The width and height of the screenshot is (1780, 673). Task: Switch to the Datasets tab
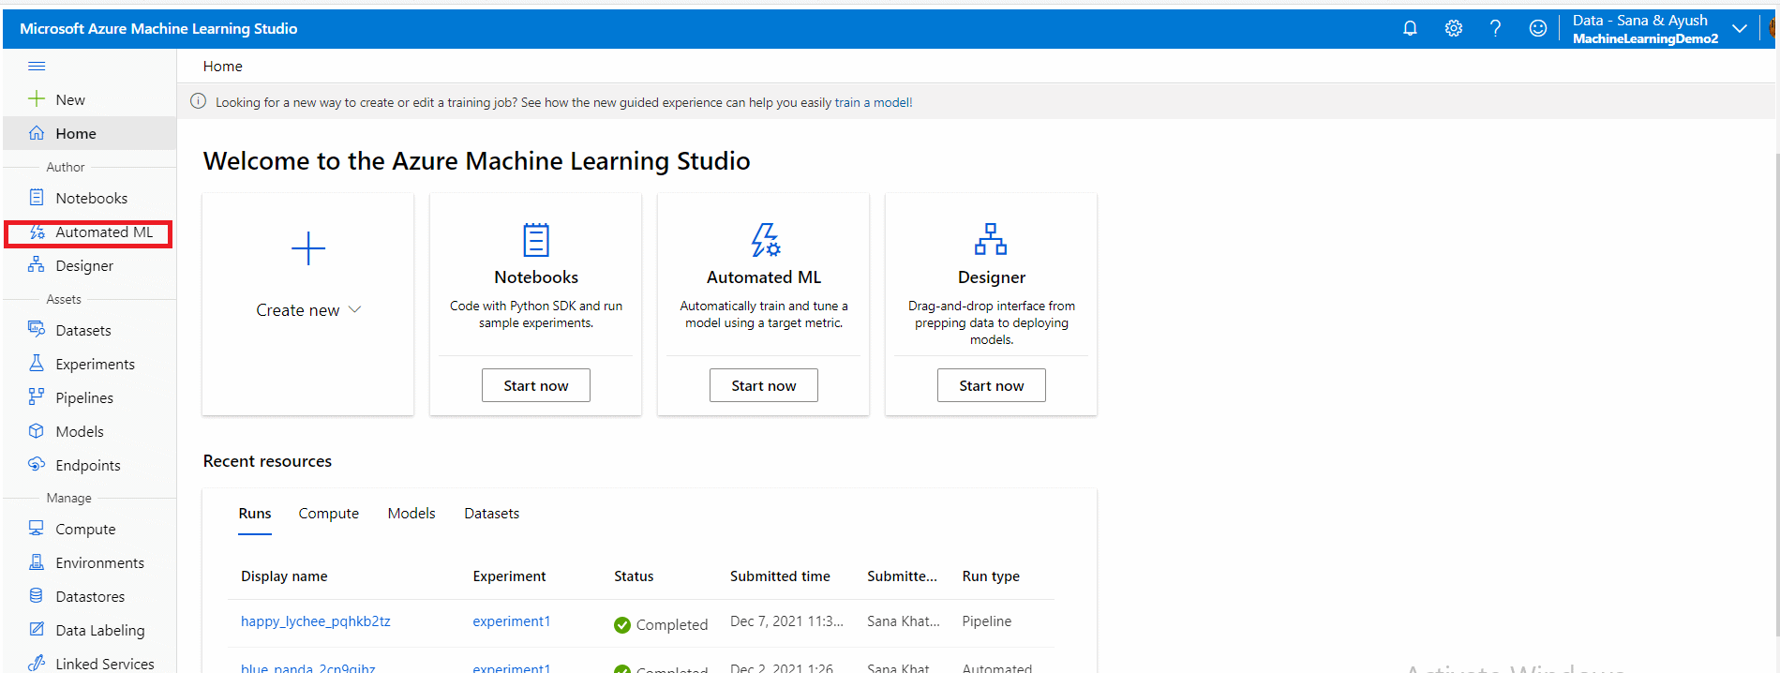[x=492, y=514]
